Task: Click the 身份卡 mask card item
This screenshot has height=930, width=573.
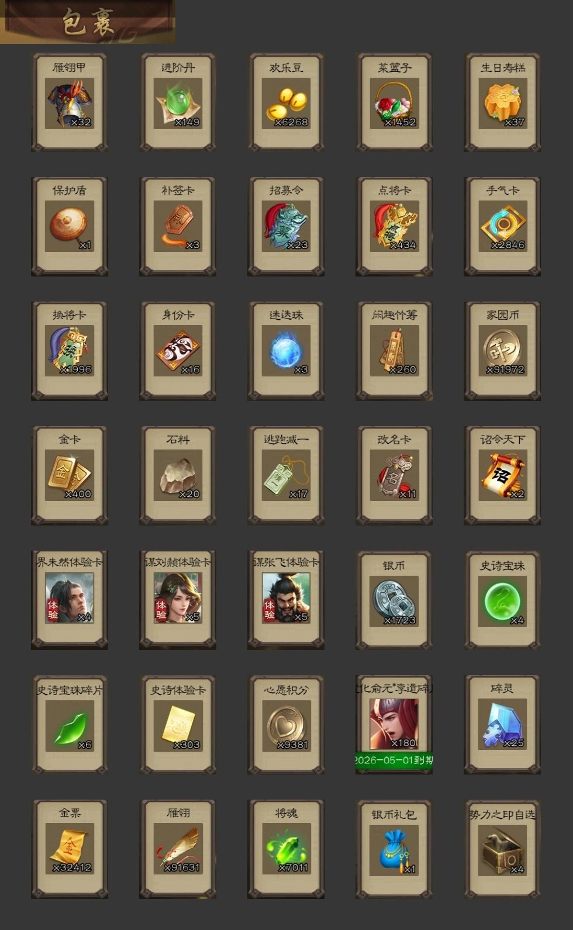Action: pyautogui.click(x=178, y=351)
